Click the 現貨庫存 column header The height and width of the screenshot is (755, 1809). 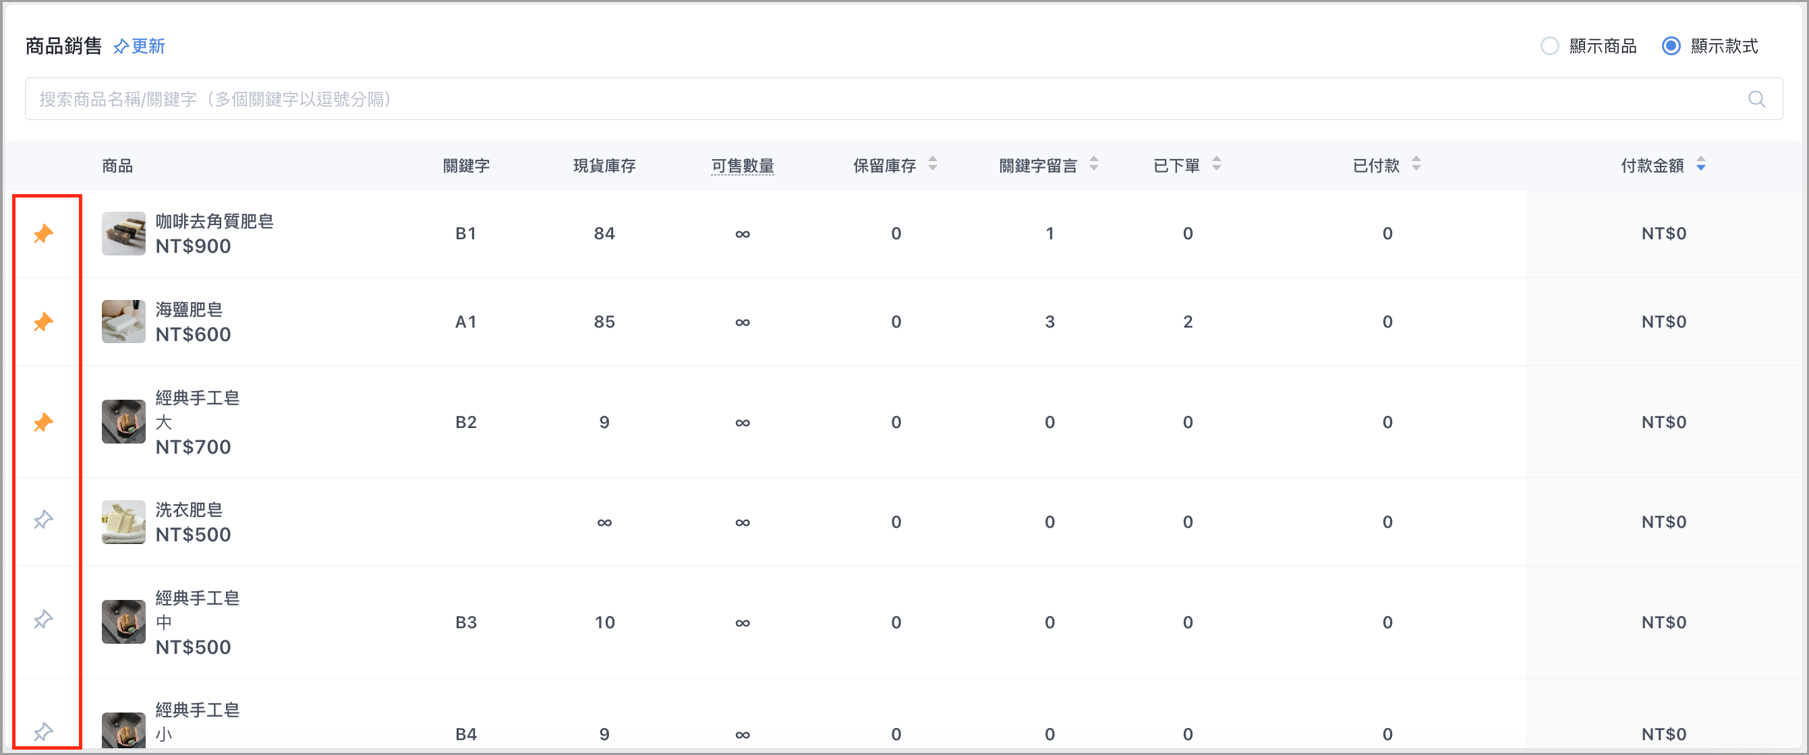(604, 166)
